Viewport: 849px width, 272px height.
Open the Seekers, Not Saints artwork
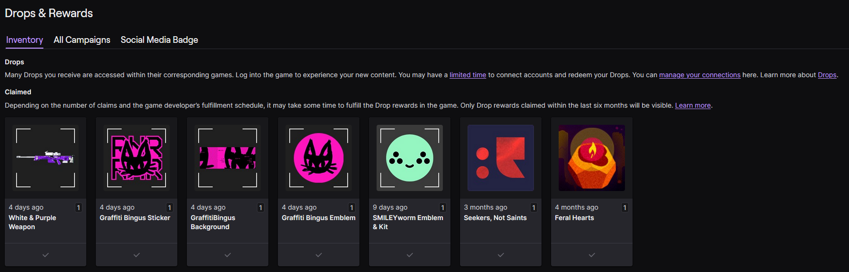coord(501,158)
